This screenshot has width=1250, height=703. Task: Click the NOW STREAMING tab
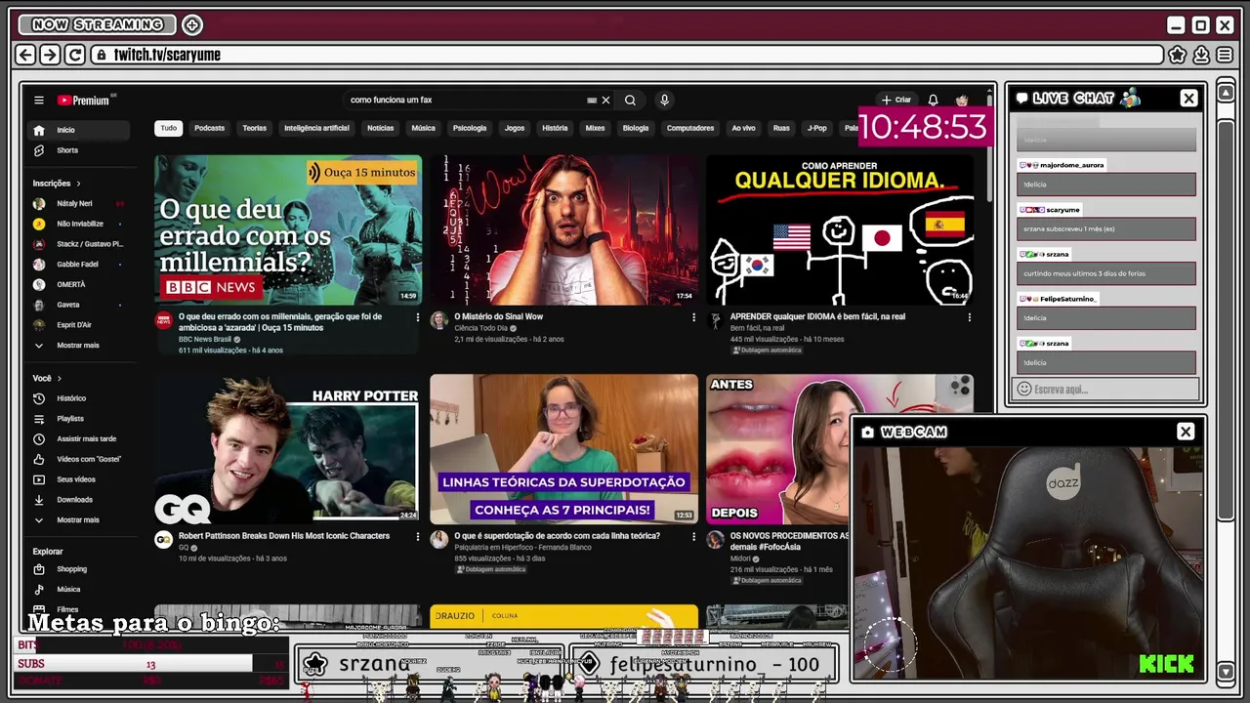click(x=98, y=24)
